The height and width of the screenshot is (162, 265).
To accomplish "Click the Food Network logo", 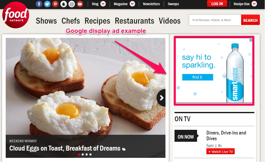I will [x=16, y=15].
